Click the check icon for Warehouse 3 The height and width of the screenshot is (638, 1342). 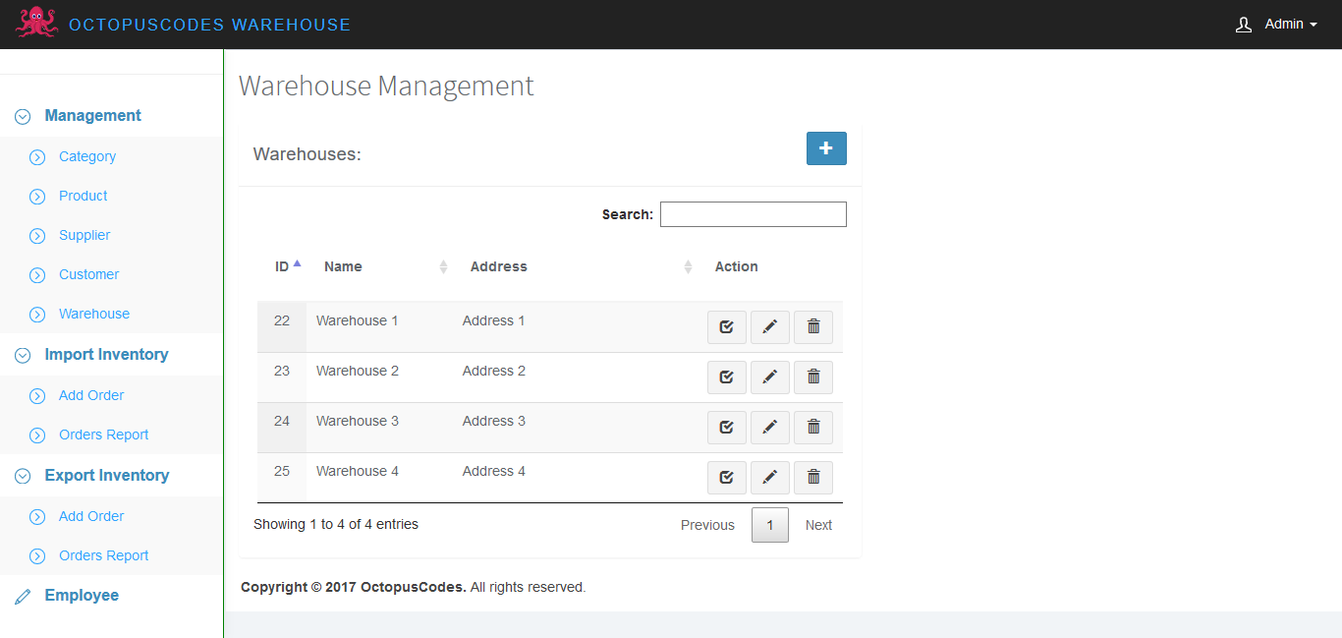727,428
